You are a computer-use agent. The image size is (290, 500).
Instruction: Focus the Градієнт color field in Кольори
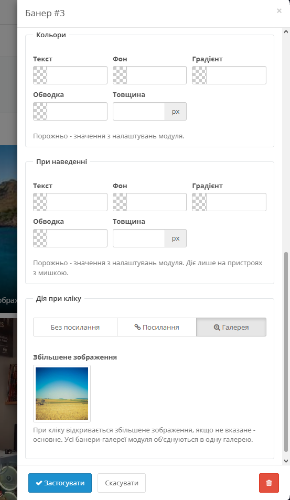pos(236,75)
